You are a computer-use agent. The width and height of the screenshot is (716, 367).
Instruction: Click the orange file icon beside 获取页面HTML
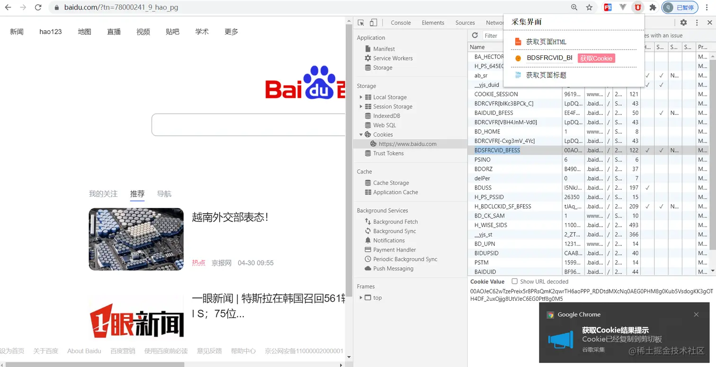point(518,42)
